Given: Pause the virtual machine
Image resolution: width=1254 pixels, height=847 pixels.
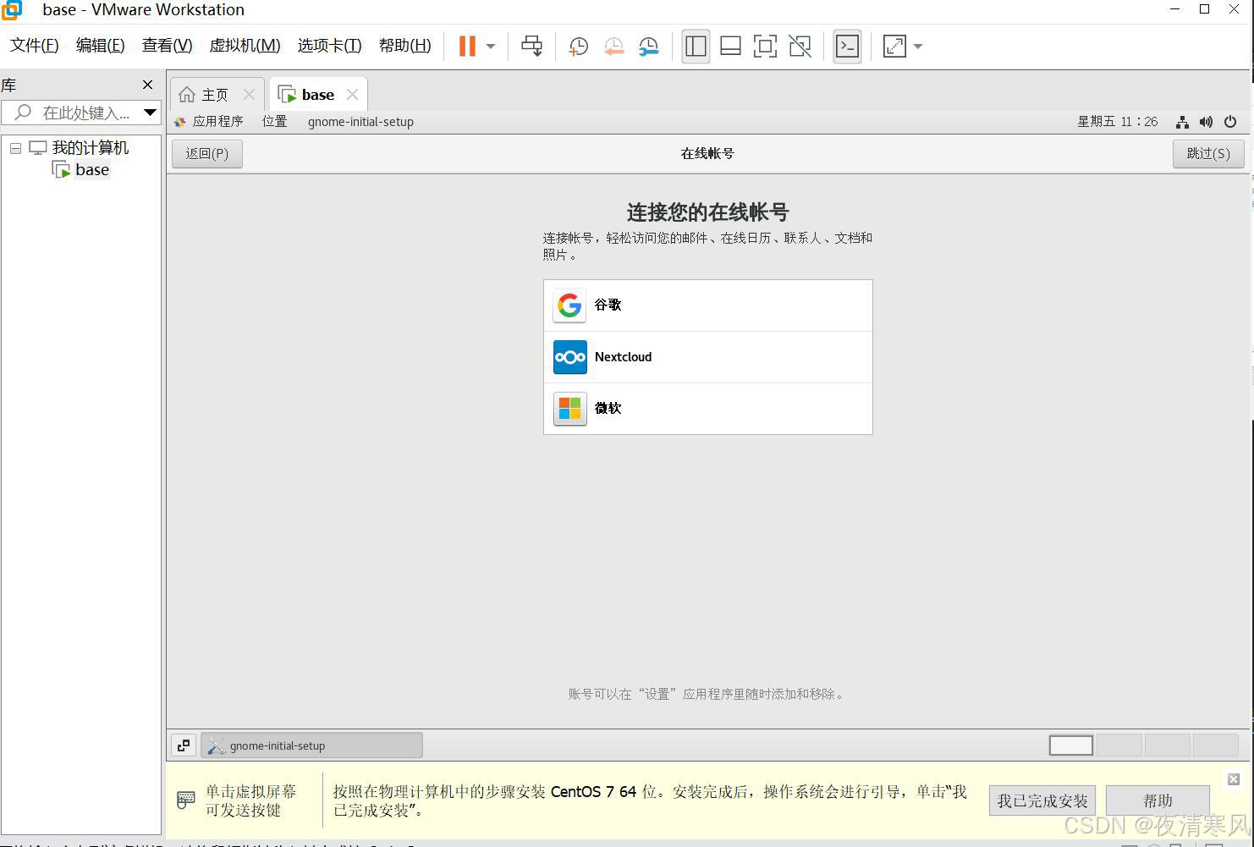Looking at the screenshot, I should point(467,46).
